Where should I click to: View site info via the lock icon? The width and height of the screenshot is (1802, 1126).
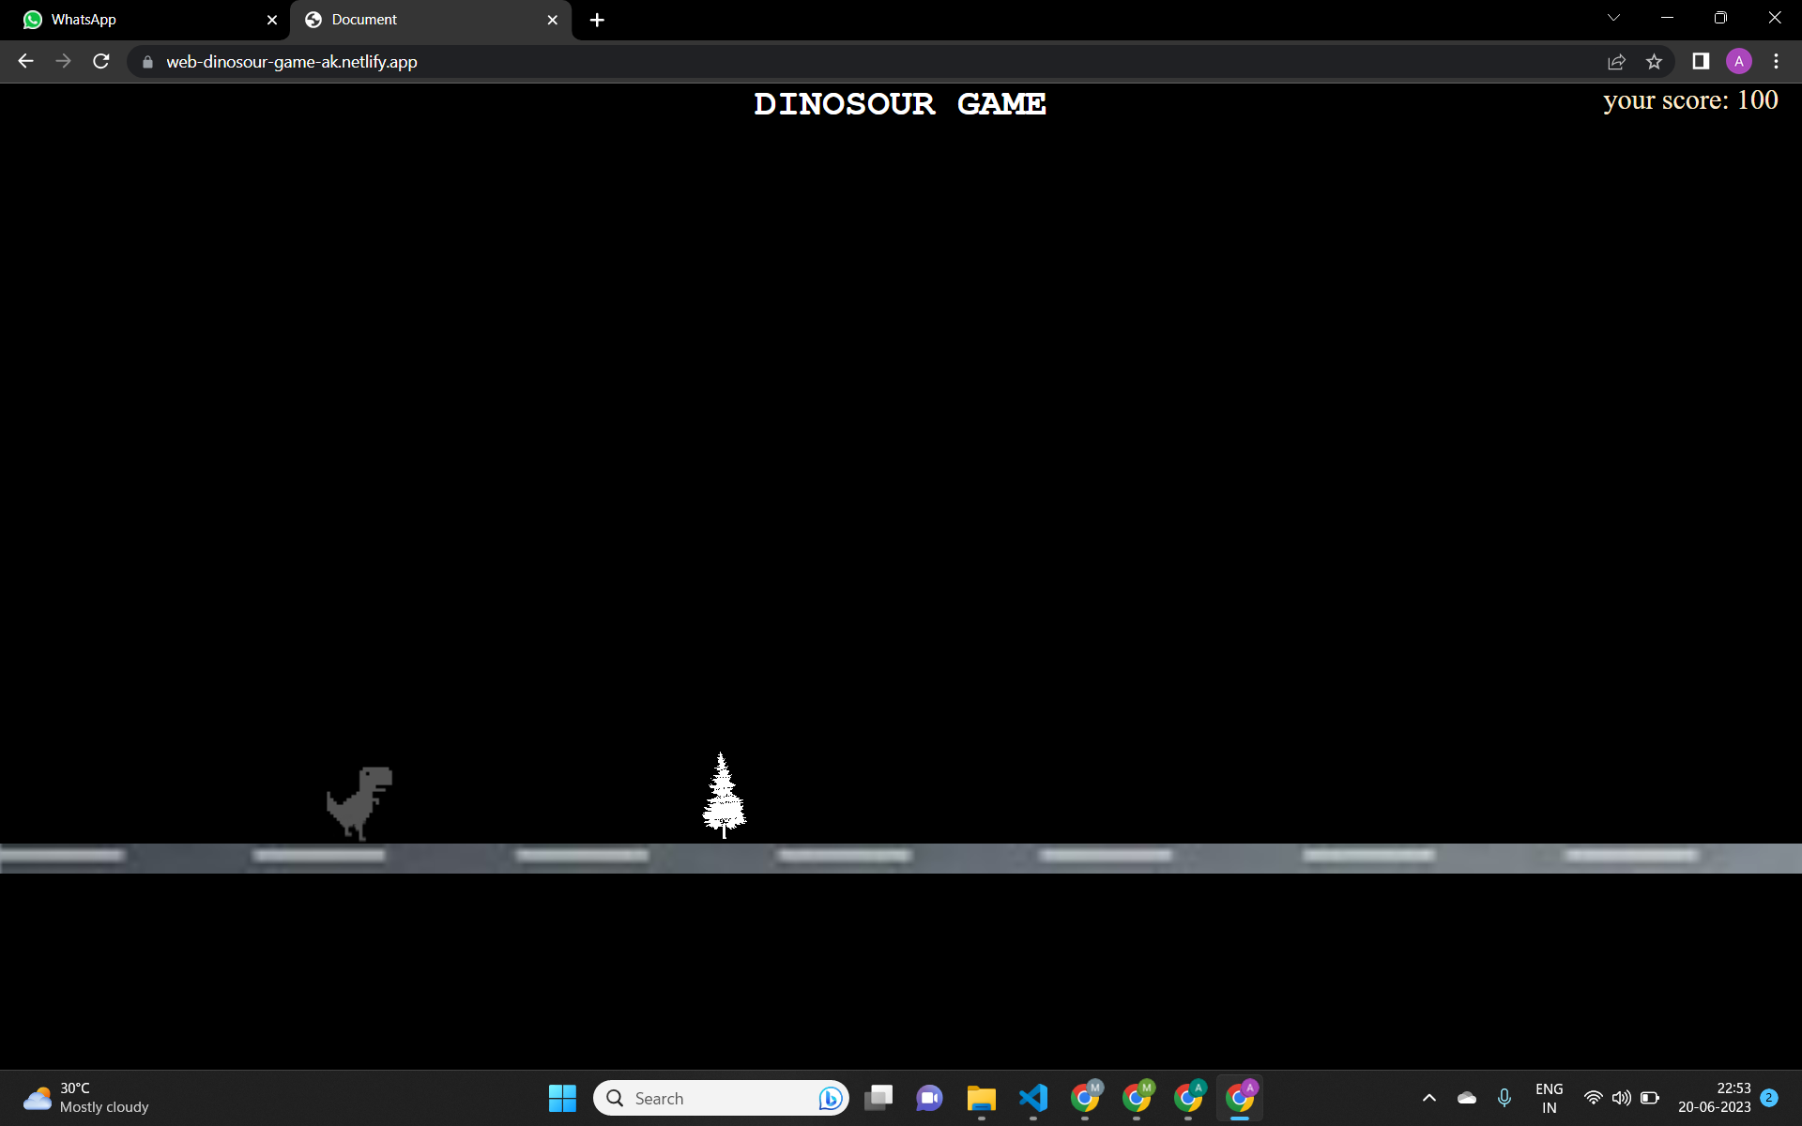pyautogui.click(x=147, y=62)
